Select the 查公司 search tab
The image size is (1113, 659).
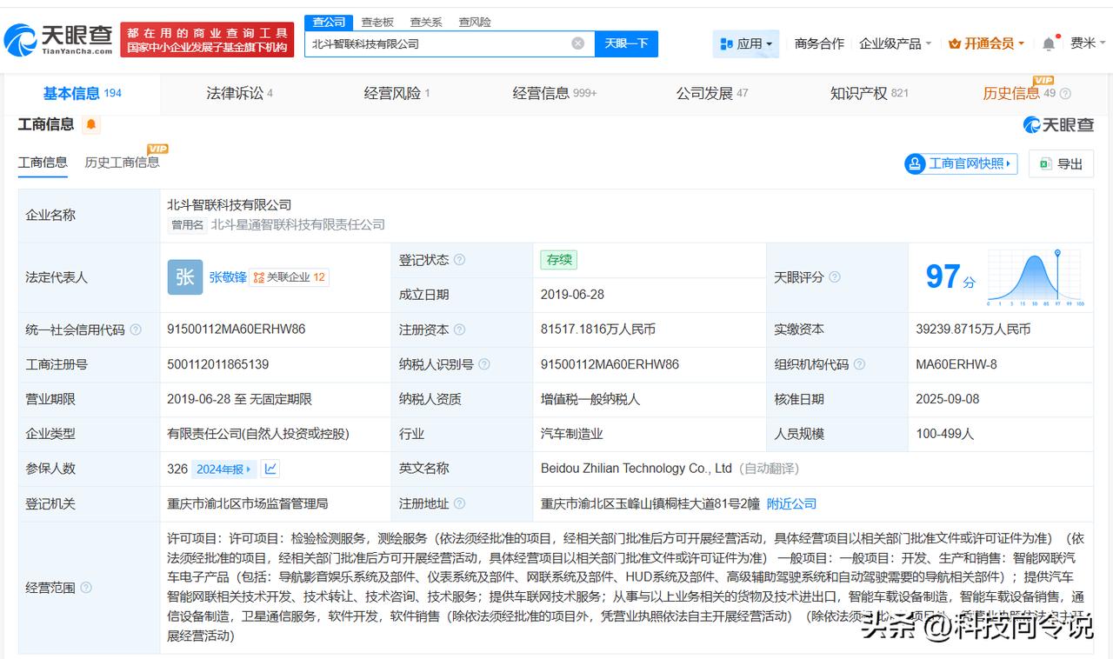click(x=329, y=22)
